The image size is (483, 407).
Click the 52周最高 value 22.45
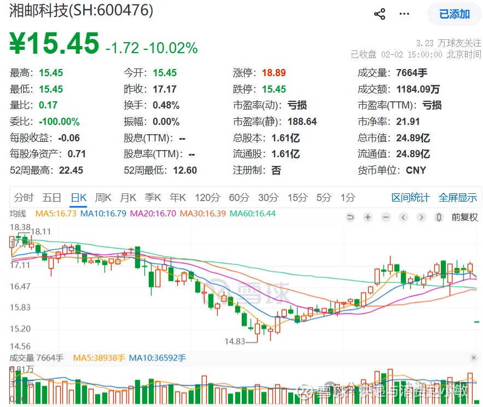pos(71,170)
